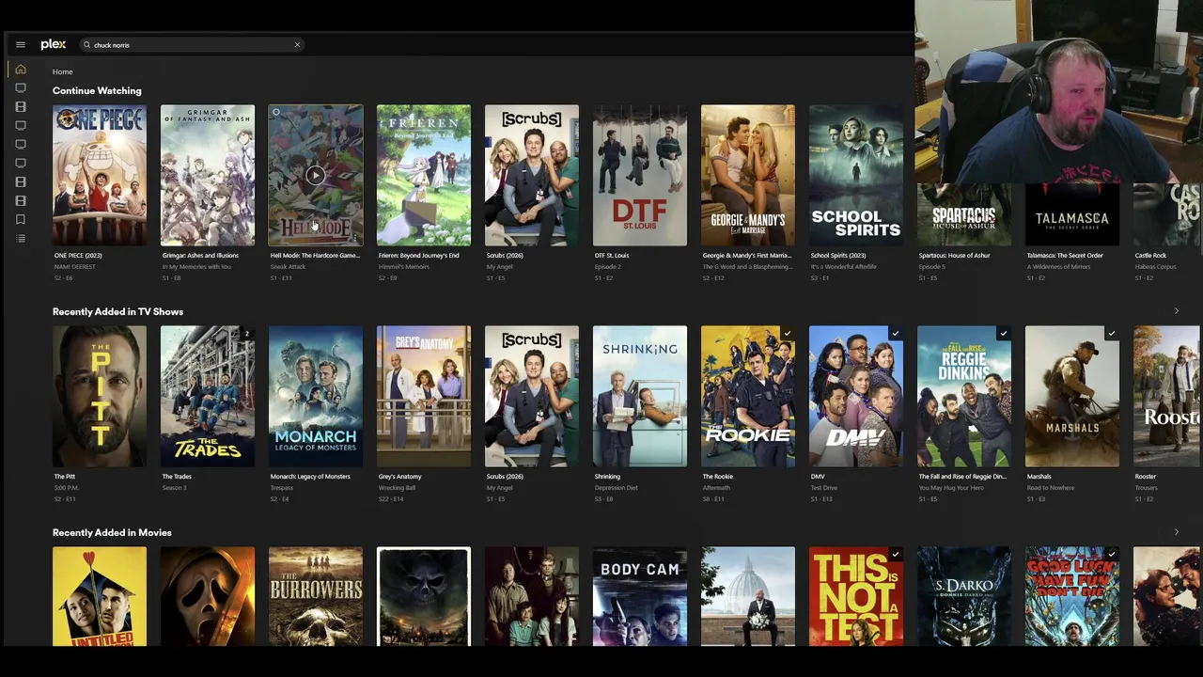1203x677 pixels.
Task: Open The Trades poster
Action: pos(208,396)
